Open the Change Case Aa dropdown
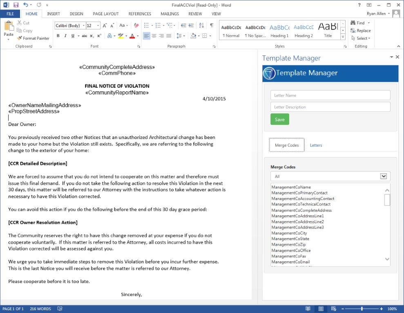Image resolution: width=404 pixels, height=313 pixels. (x=123, y=25)
